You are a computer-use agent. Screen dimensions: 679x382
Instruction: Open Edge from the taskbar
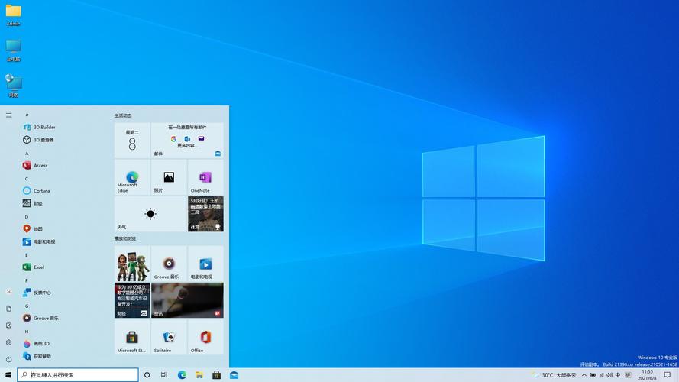pos(182,374)
